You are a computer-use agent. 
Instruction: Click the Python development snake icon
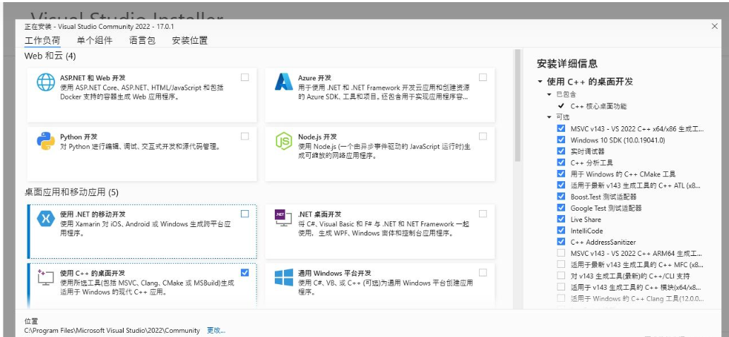coord(45,141)
